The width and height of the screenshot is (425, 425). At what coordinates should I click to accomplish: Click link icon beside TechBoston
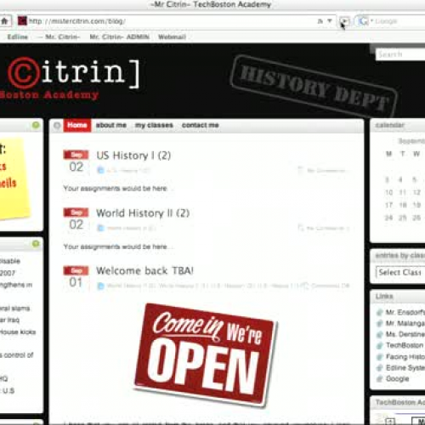[x=379, y=346]
